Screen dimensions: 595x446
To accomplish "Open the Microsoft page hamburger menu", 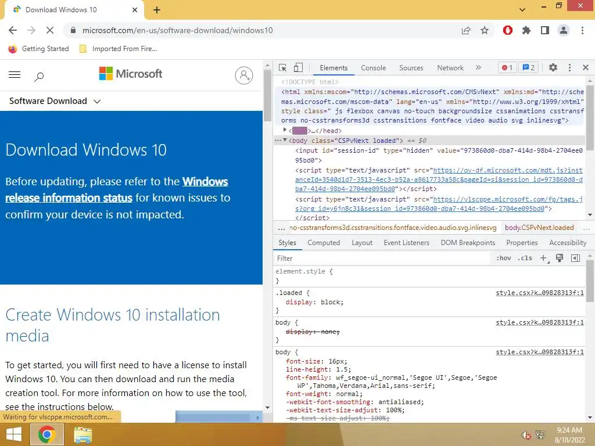I will point(15,75).
